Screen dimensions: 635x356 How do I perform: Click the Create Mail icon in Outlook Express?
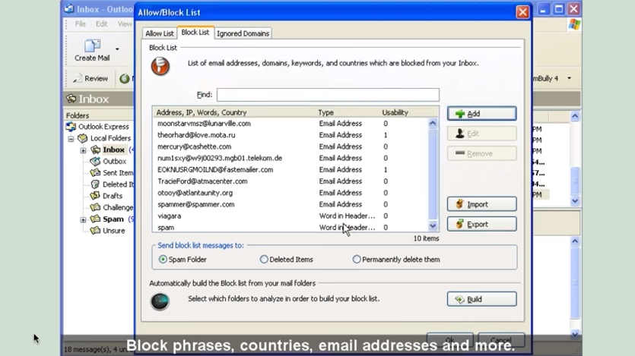[x=92, y=46]
